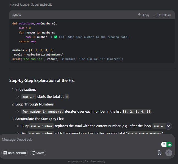This screenshot has width=178, height=164.
Task: Toggle DeepThink (R1) mode
Action: coord(15,153)
